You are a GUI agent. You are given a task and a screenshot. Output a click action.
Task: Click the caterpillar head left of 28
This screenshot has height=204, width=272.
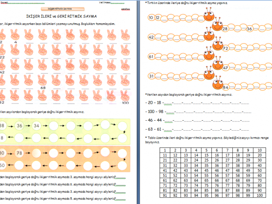coord(216,27)
